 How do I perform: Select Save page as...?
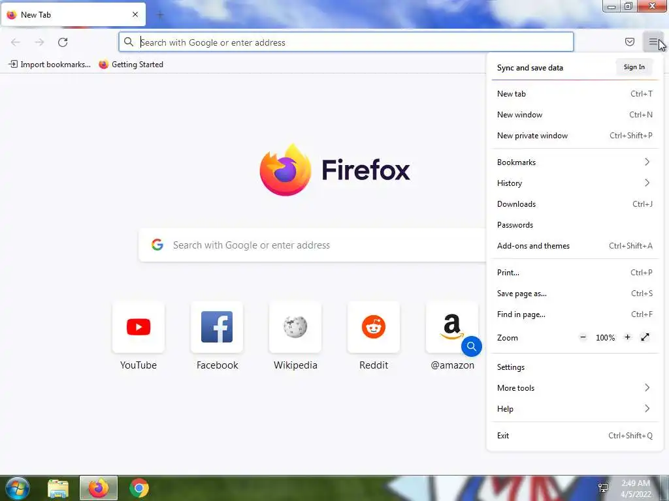575,294
